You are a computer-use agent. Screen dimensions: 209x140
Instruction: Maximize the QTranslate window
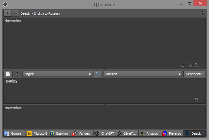(189, 4)
